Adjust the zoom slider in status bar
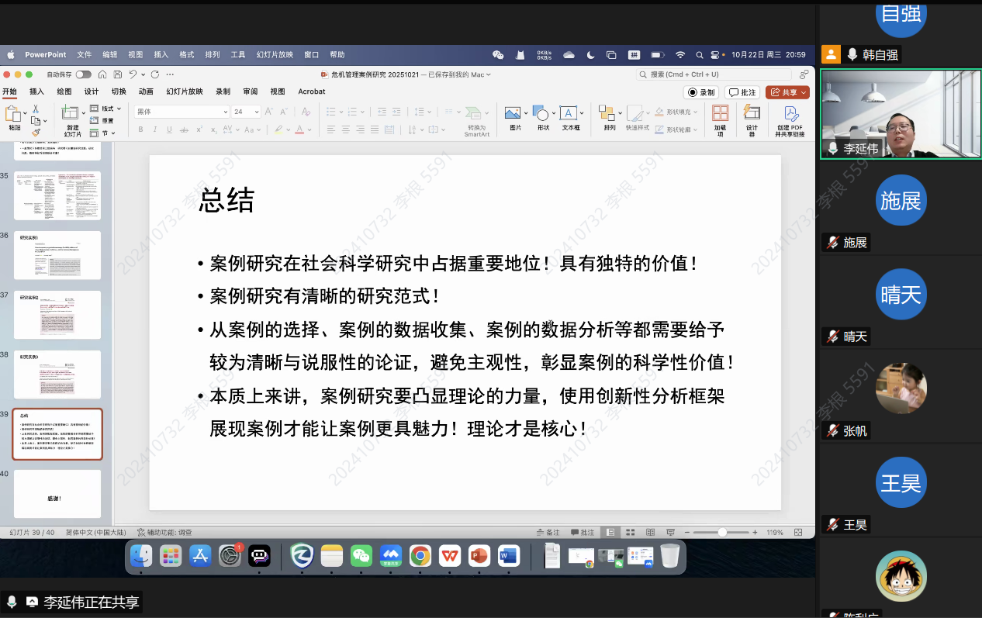The width and height of the screenshot is (982, 618). tap(722, 533)
